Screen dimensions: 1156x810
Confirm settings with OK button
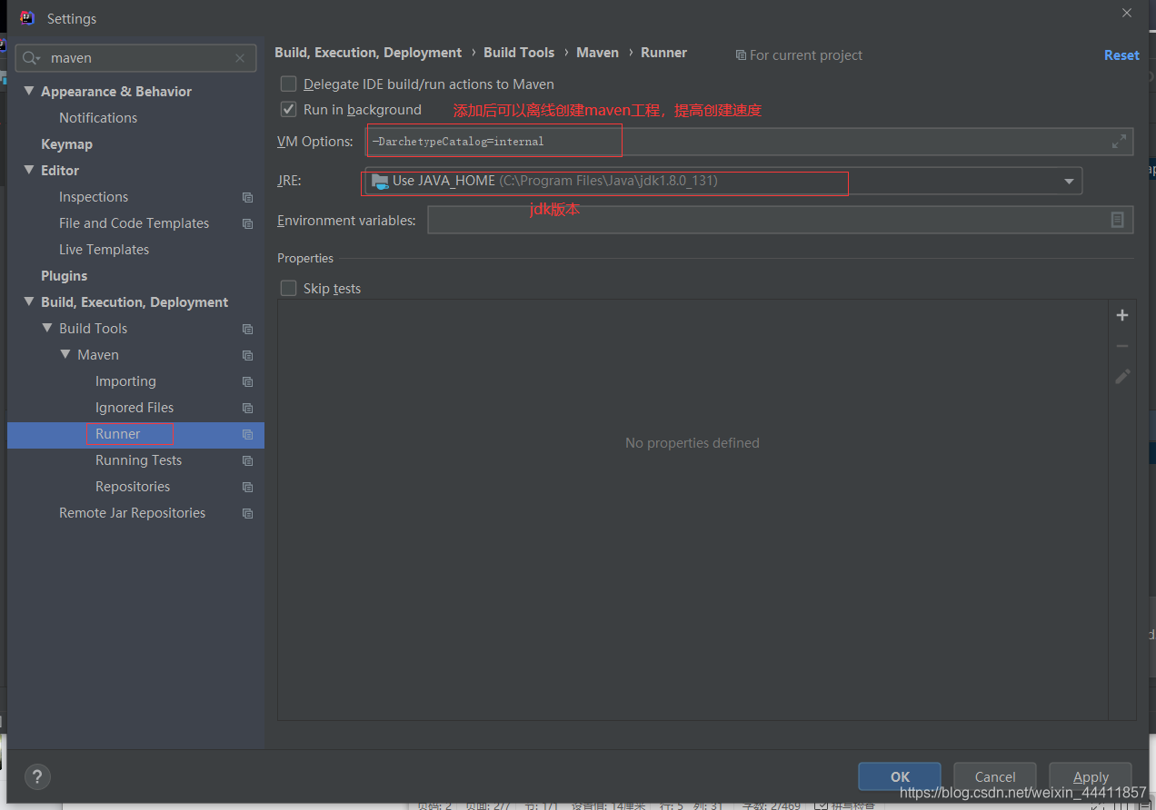(x=900, y=776)
